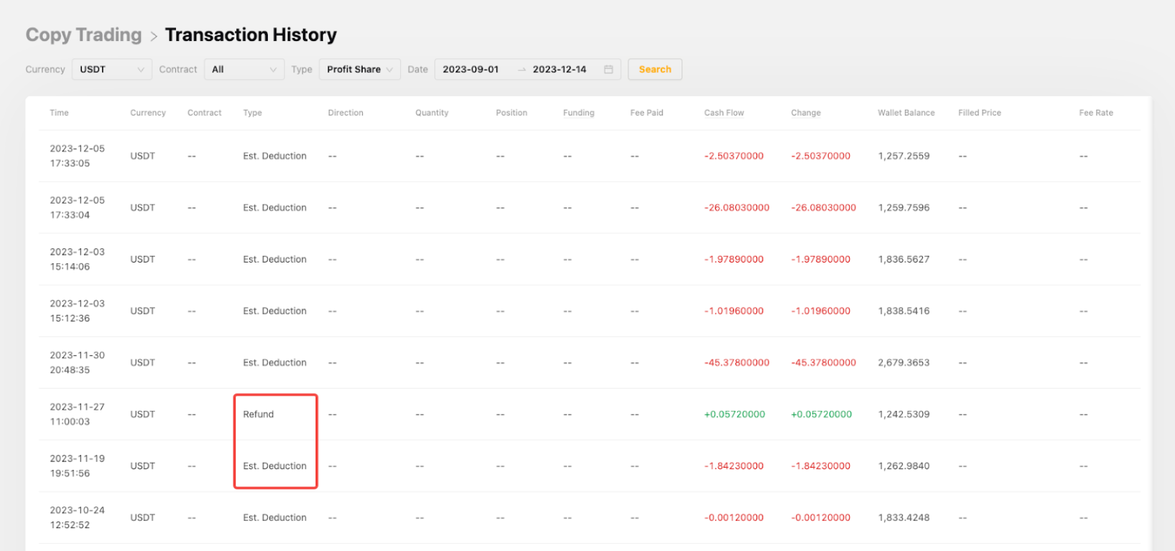Viewport: 1175px width, 551px height.
Task: Click the -45.37800000 change value
Action: pyautogui.click(x=823, y=363)
